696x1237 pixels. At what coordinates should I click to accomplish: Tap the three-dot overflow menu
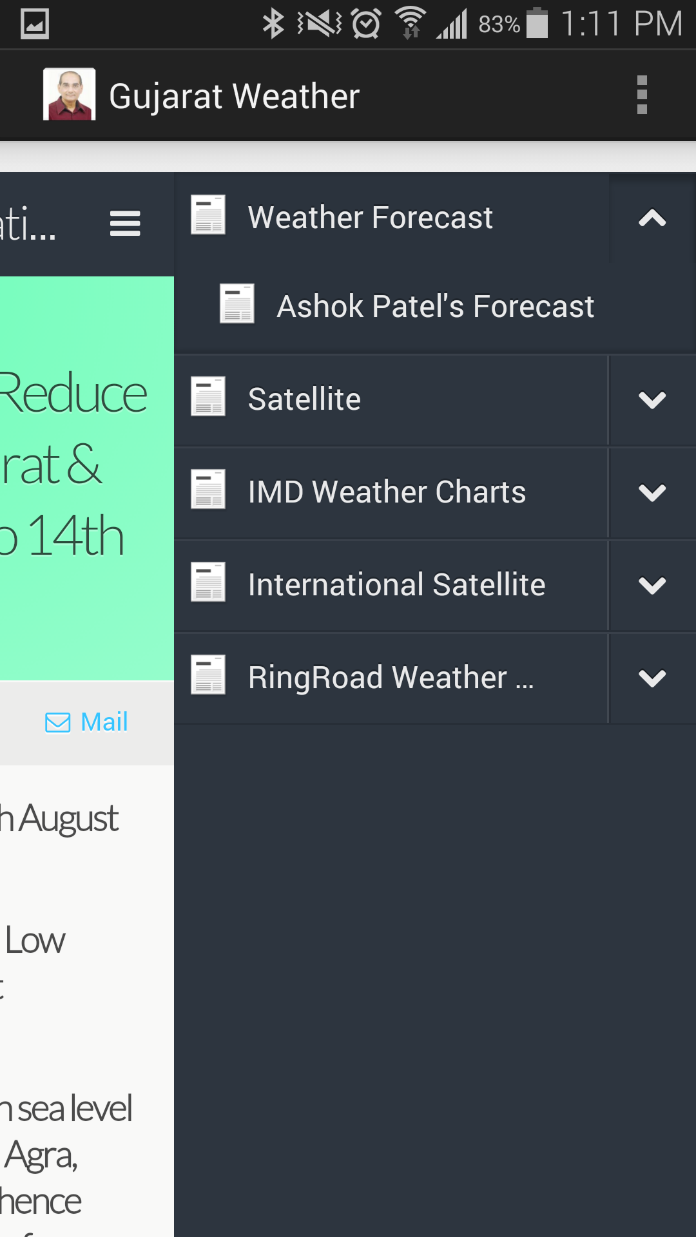(641, 95)
